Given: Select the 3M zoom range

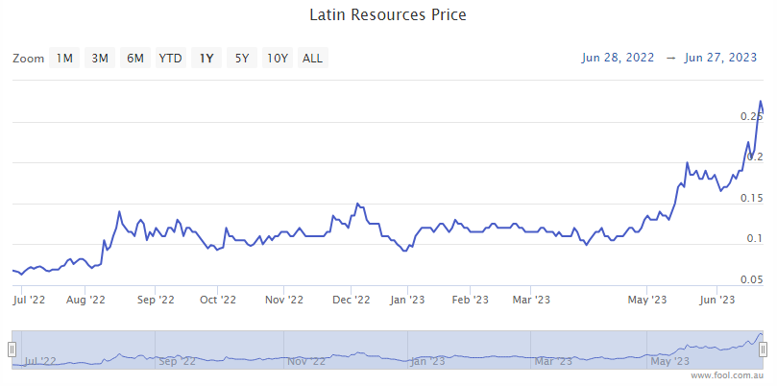Looking at the screenshot, I should point(100,59).
